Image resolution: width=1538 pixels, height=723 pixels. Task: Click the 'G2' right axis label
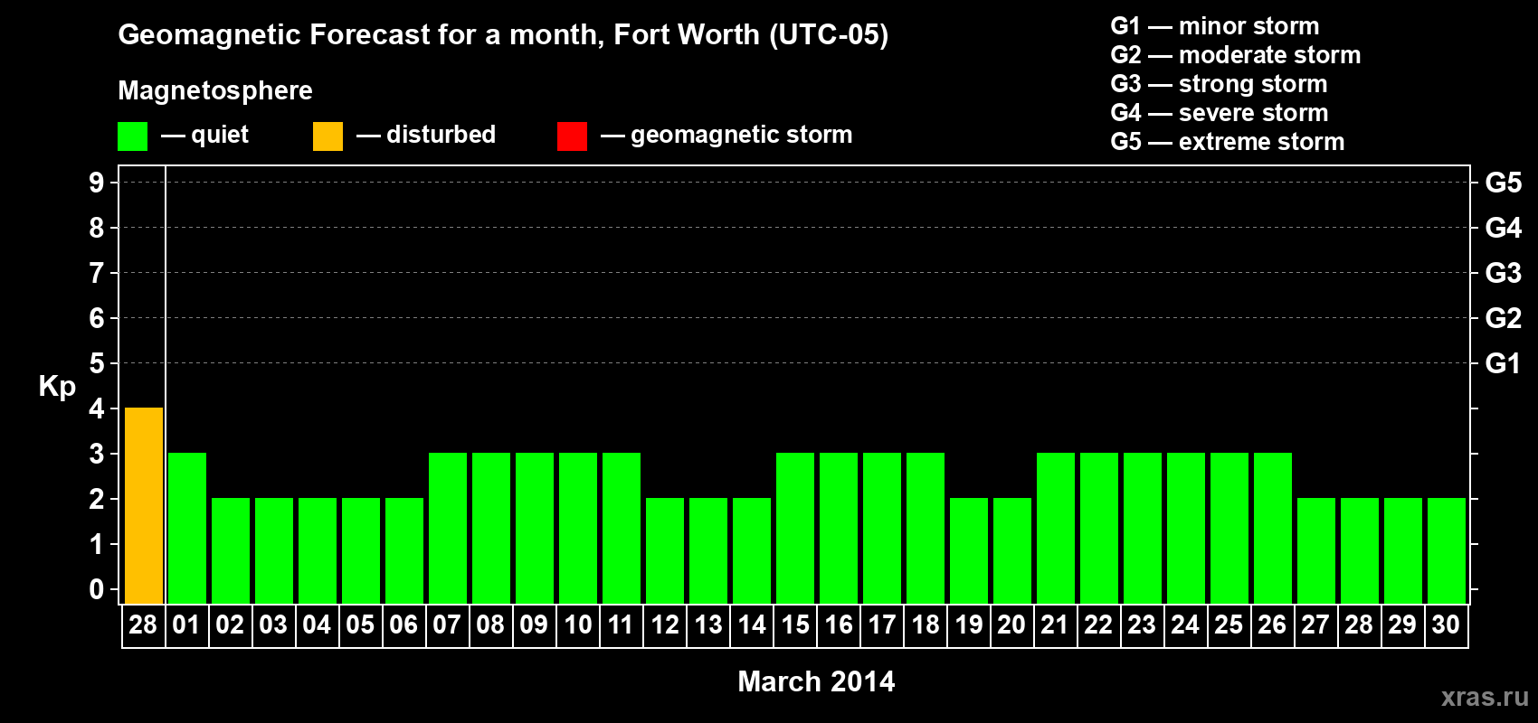point(1504,318)
